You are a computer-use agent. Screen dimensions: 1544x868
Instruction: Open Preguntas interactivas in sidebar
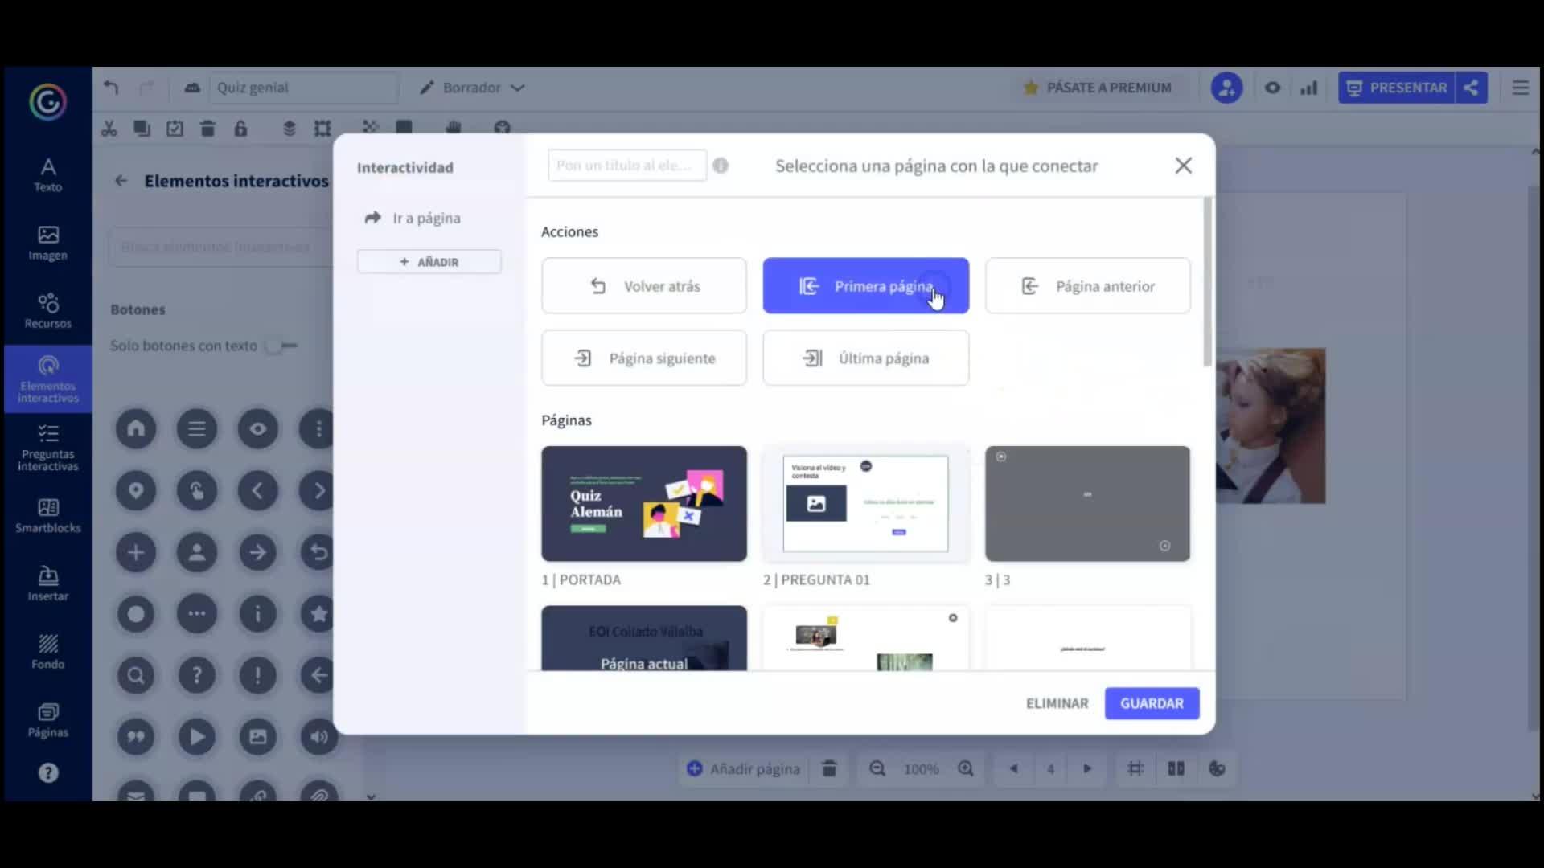47,448
